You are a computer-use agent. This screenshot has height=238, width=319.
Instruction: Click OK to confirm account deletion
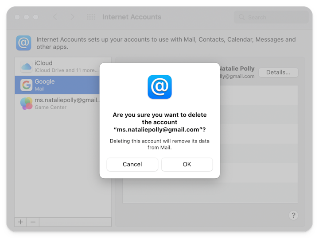click(187, 164)
